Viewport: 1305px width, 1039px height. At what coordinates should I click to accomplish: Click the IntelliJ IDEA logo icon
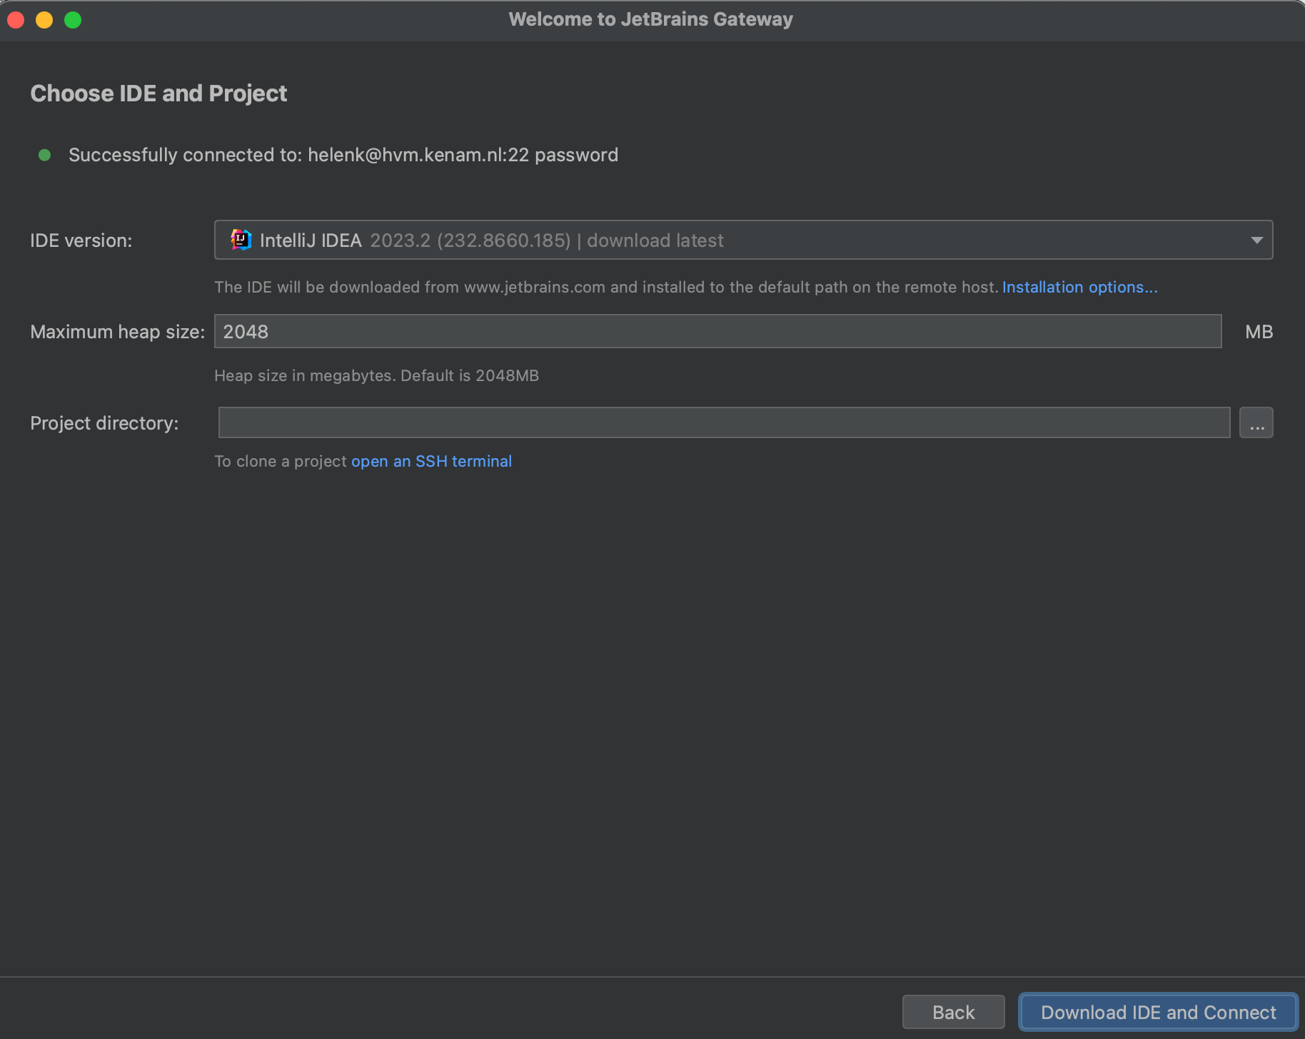(x=241, y=240)
